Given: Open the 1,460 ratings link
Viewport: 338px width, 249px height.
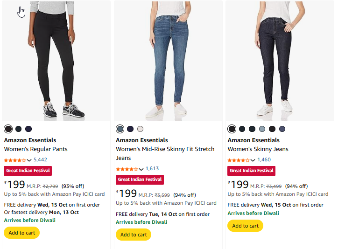Looking at the screenshot, I should pyautogui.click(x=264, y=159).
